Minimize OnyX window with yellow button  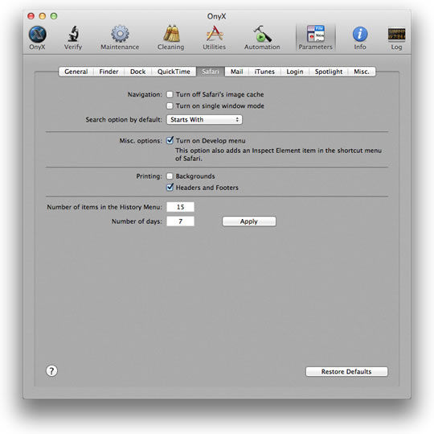[x=43, y=16]
